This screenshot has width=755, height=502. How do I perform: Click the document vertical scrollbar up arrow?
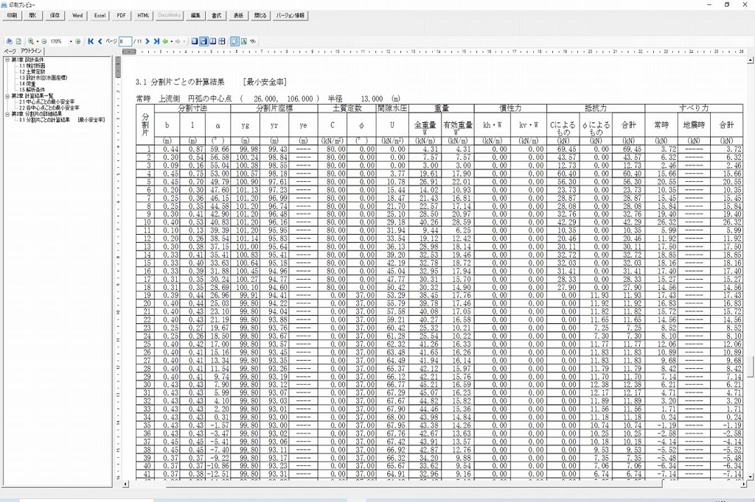(x=750, y=60)
